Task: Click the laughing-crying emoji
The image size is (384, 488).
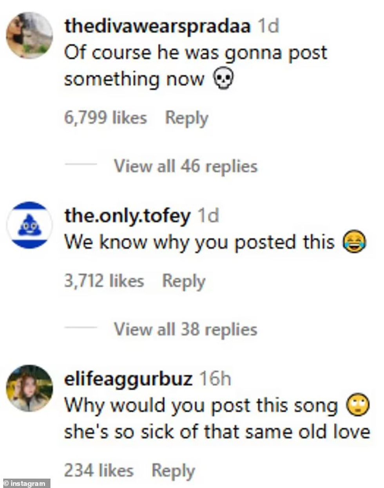Action: pyautogui.click(x=354, y=242)
